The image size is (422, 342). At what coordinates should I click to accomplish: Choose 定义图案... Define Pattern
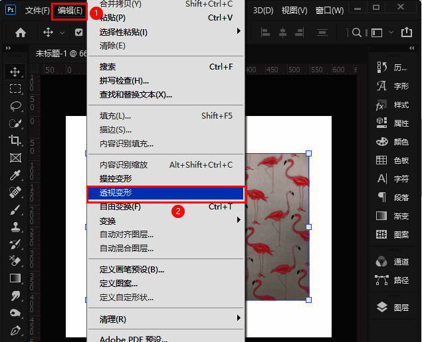[165, 284]
